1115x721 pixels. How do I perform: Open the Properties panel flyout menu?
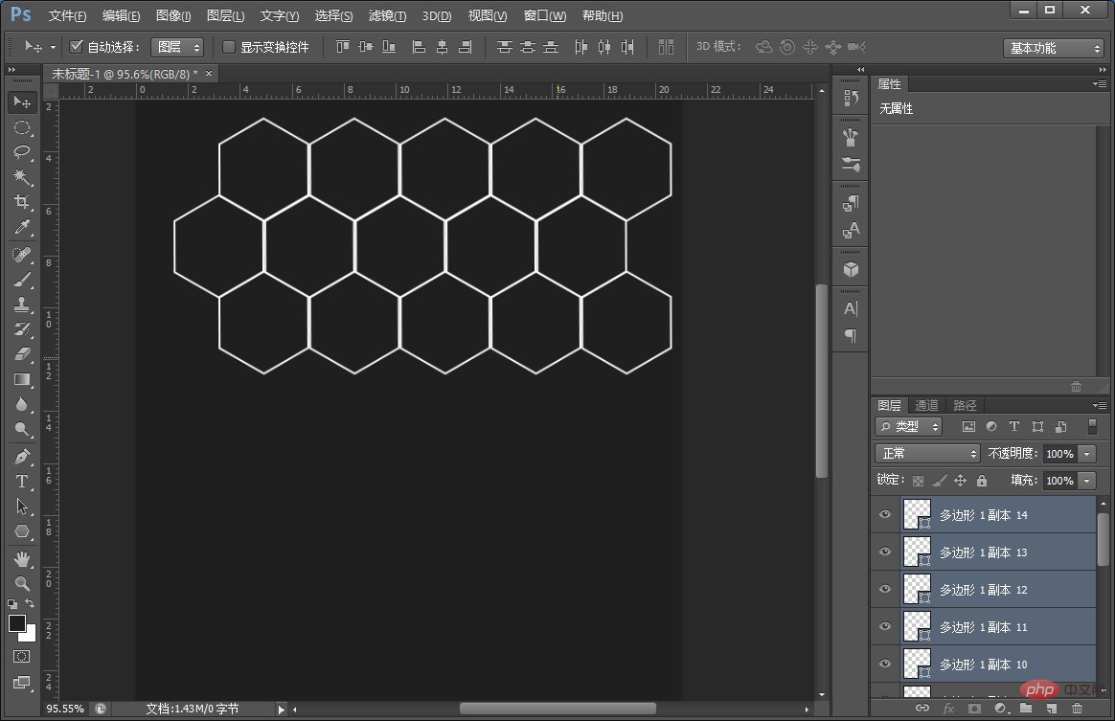pos(1100,84)
